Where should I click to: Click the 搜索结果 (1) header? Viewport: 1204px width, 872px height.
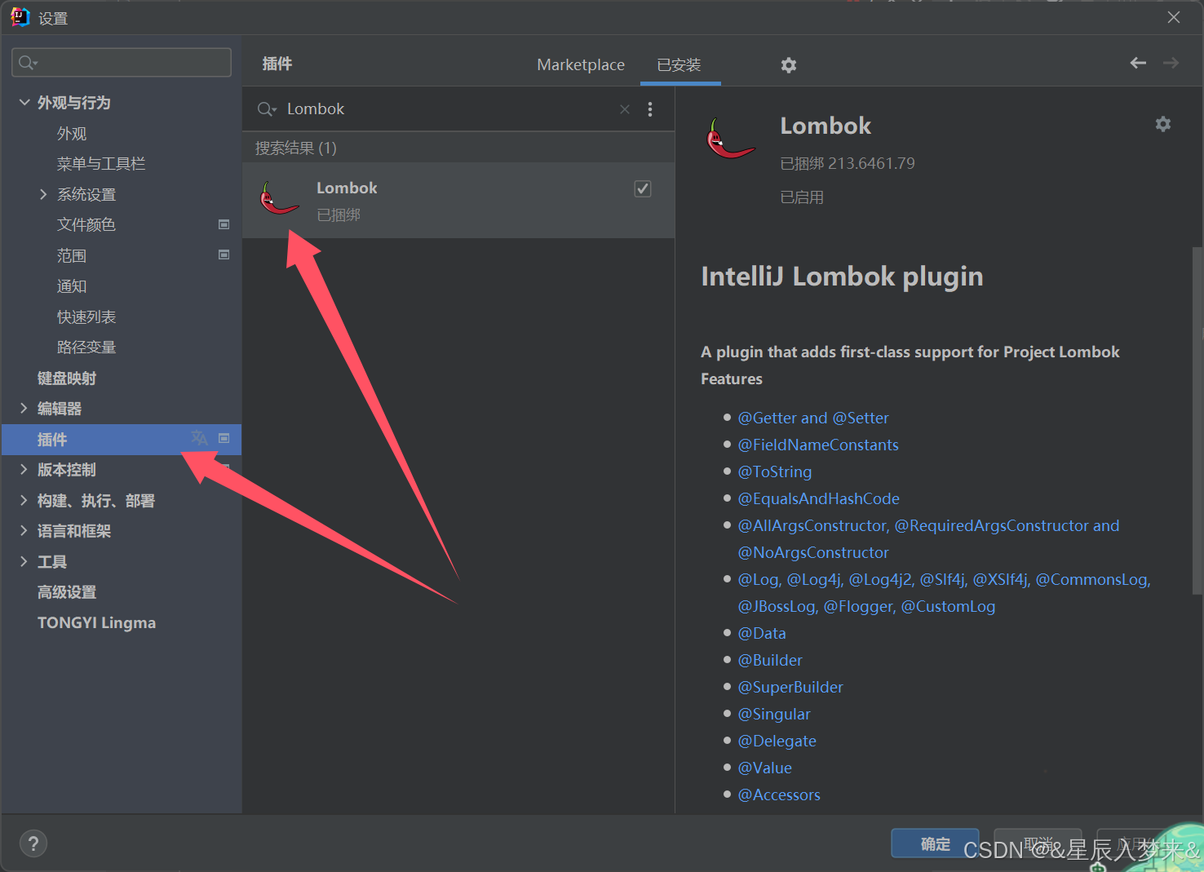pos(295,148)
